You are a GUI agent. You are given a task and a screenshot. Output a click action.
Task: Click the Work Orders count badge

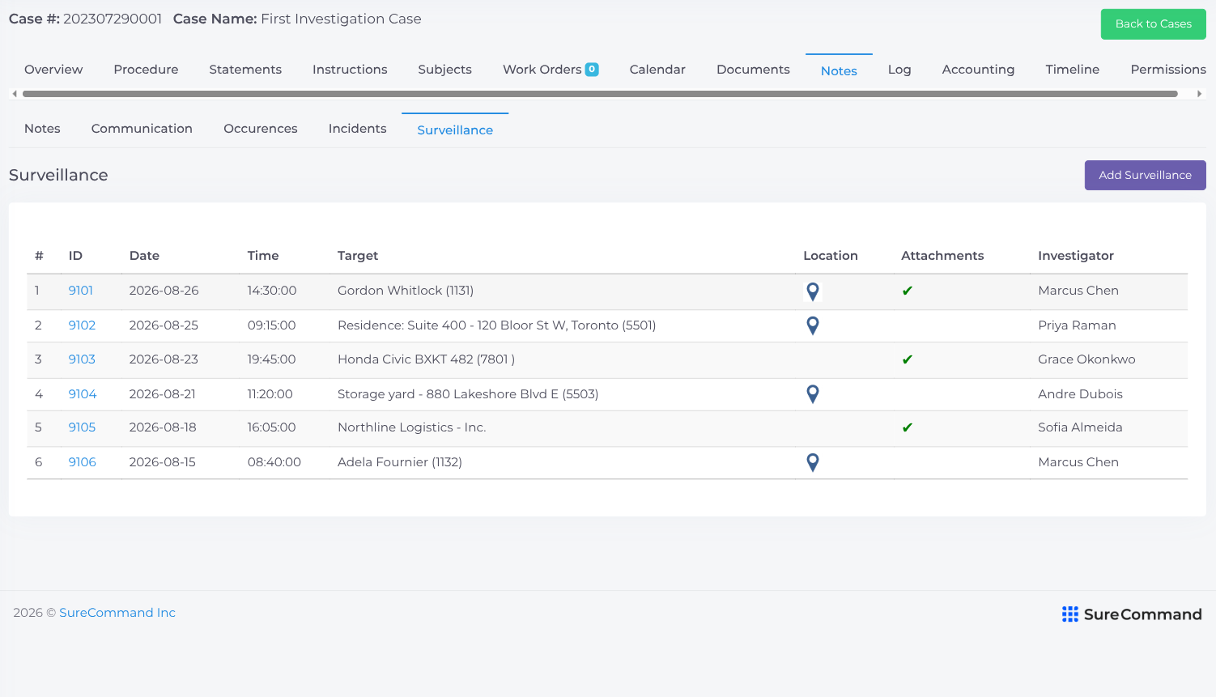pos(592,70)
